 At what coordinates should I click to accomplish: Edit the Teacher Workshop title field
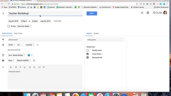point(45,13)
